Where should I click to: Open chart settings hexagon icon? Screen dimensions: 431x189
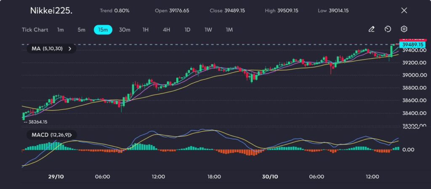(x=404, y=29)
